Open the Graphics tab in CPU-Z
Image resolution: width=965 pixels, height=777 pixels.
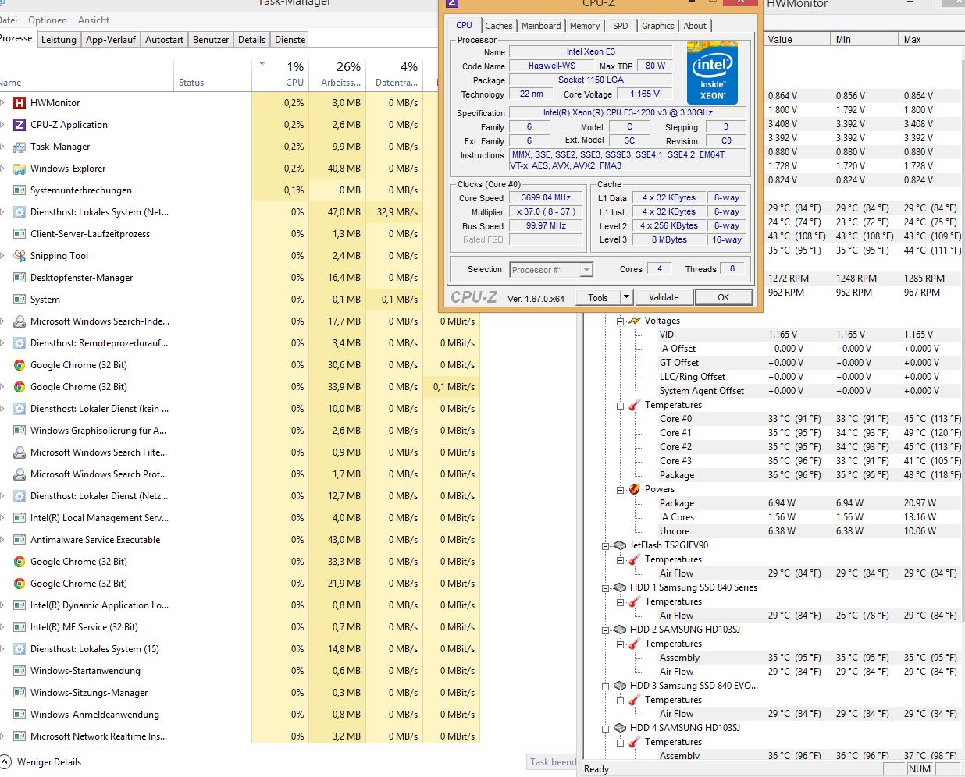658,26
